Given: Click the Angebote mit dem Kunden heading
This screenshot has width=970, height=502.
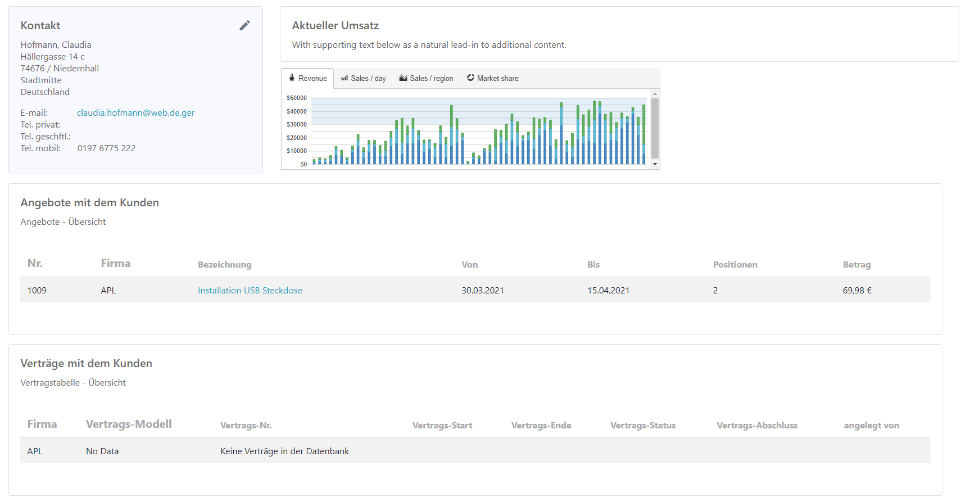Looking at the screenshot, I should point(90,202).
